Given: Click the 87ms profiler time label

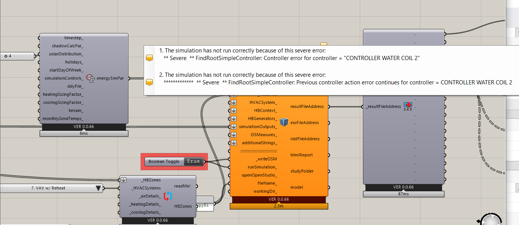Looking at the screenshot, I should click(403, 194).
